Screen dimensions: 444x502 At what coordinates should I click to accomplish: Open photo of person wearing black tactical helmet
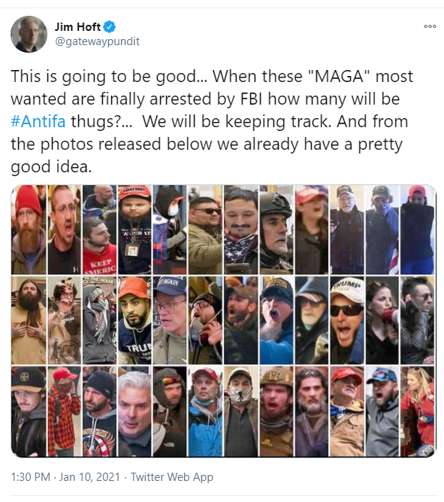click(x=276, y=230)
